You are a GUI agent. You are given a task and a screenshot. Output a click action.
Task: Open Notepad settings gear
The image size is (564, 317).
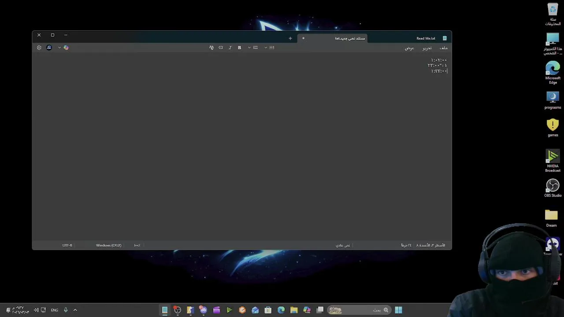[39, 48]
